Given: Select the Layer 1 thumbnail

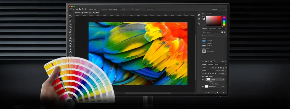Looking at the screenshot, I should click(208, 79).
